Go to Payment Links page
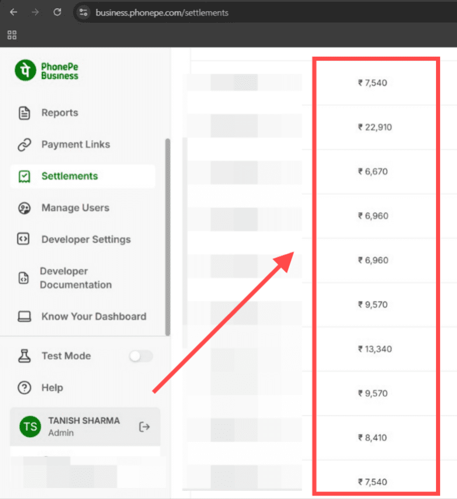457x499 pixels. pos(75,144)
